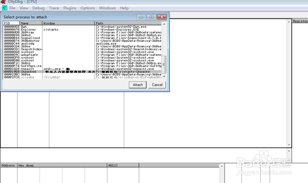
Task: Click the Registers pane header
Action: 300,21
